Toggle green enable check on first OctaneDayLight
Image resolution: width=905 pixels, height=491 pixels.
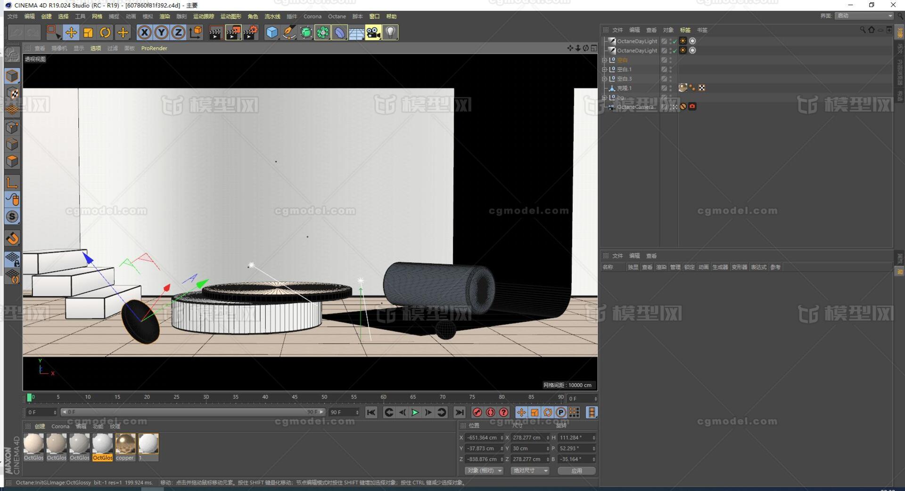(675, 41)
